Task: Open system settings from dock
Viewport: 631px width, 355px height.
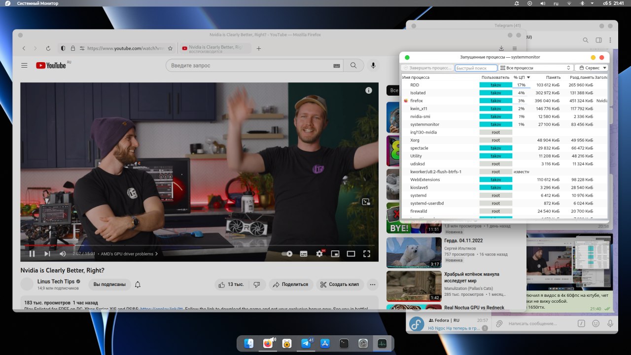Action: pyautogui.click(x=363, y=343)
